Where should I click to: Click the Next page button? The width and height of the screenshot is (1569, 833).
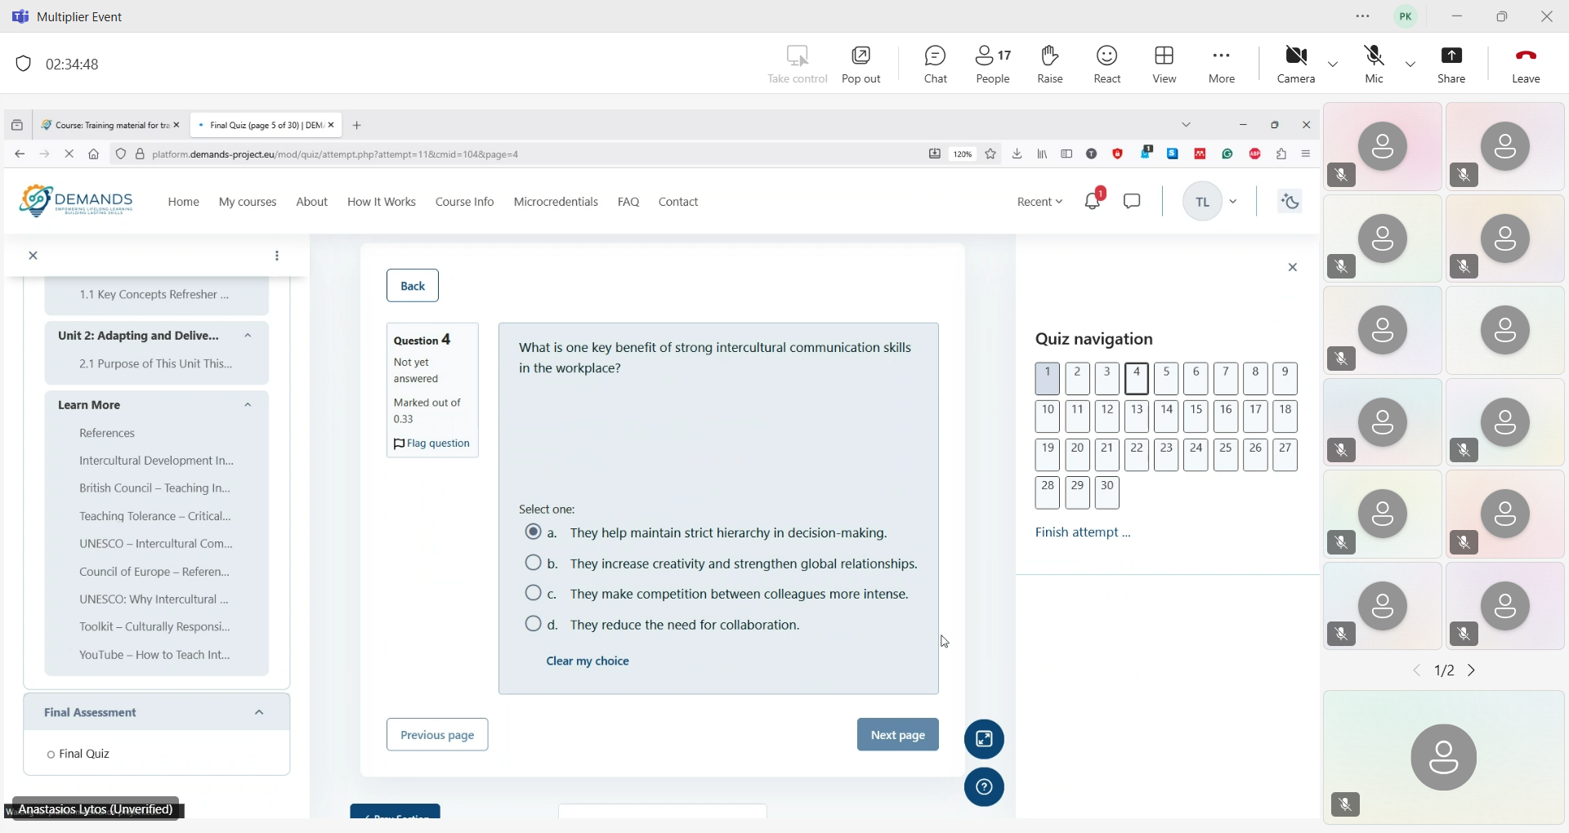click(897, 735)
